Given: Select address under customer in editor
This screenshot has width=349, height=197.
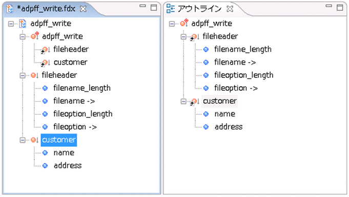Looking at the screenshot, I should (68, 166).
